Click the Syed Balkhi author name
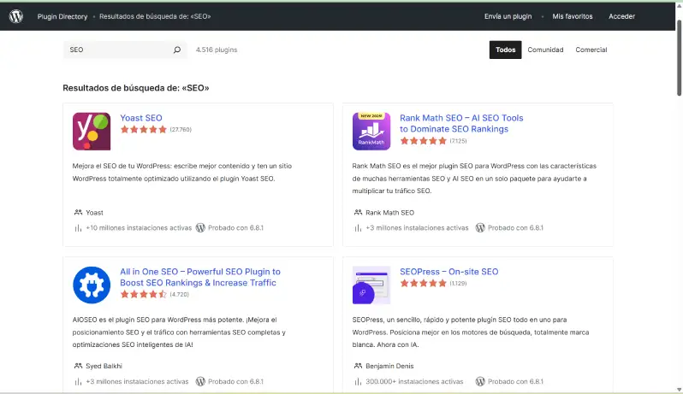This screenshot has height=394, width=683. [104, 366]
